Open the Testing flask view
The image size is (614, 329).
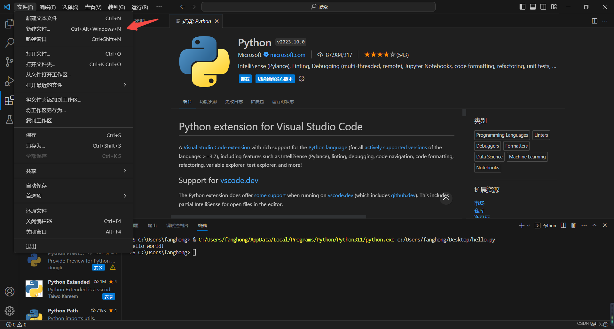click(9, 119)
